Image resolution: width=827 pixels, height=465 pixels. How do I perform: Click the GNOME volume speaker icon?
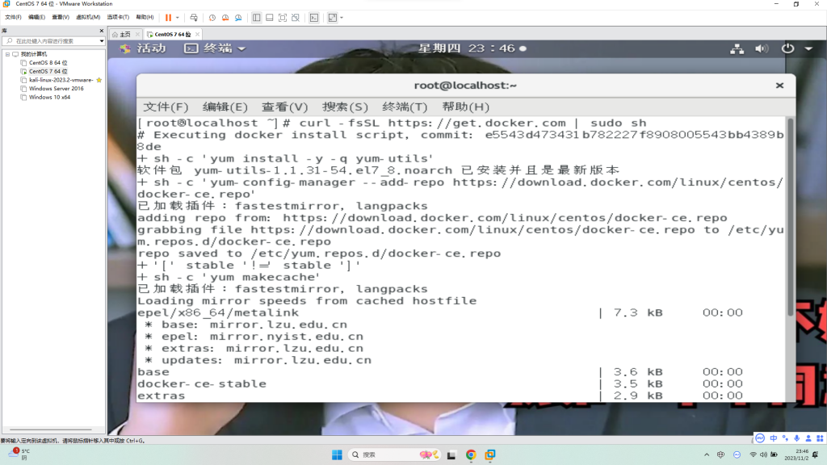tap(761, 48)
